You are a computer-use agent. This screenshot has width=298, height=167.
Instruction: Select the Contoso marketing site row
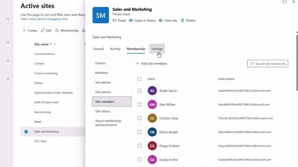(x=53, y=73)
